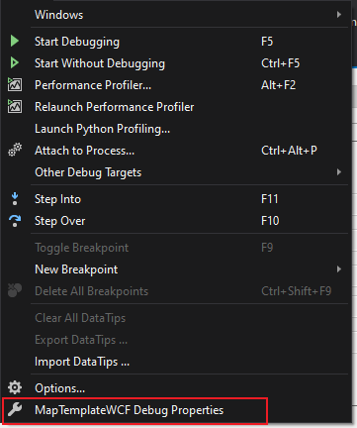Expand the Other Debug Targets submenu arrow
The width and height of the screenshot is (357, 428).
[338, 172]
